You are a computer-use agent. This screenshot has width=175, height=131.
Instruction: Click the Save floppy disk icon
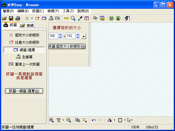click(x=11, y=18)
